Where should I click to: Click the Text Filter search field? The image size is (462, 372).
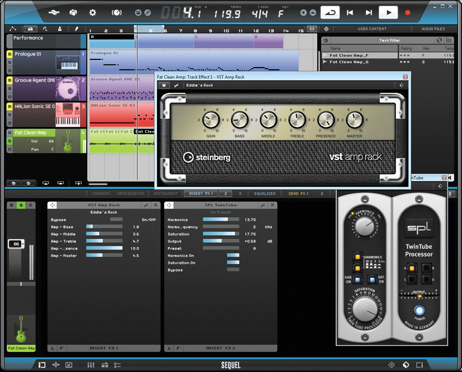tap(390, 40)
